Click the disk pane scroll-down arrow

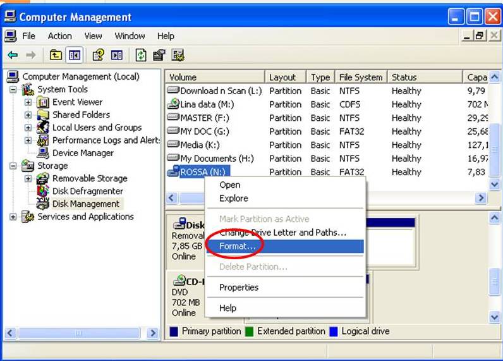(x=495, y=317)
